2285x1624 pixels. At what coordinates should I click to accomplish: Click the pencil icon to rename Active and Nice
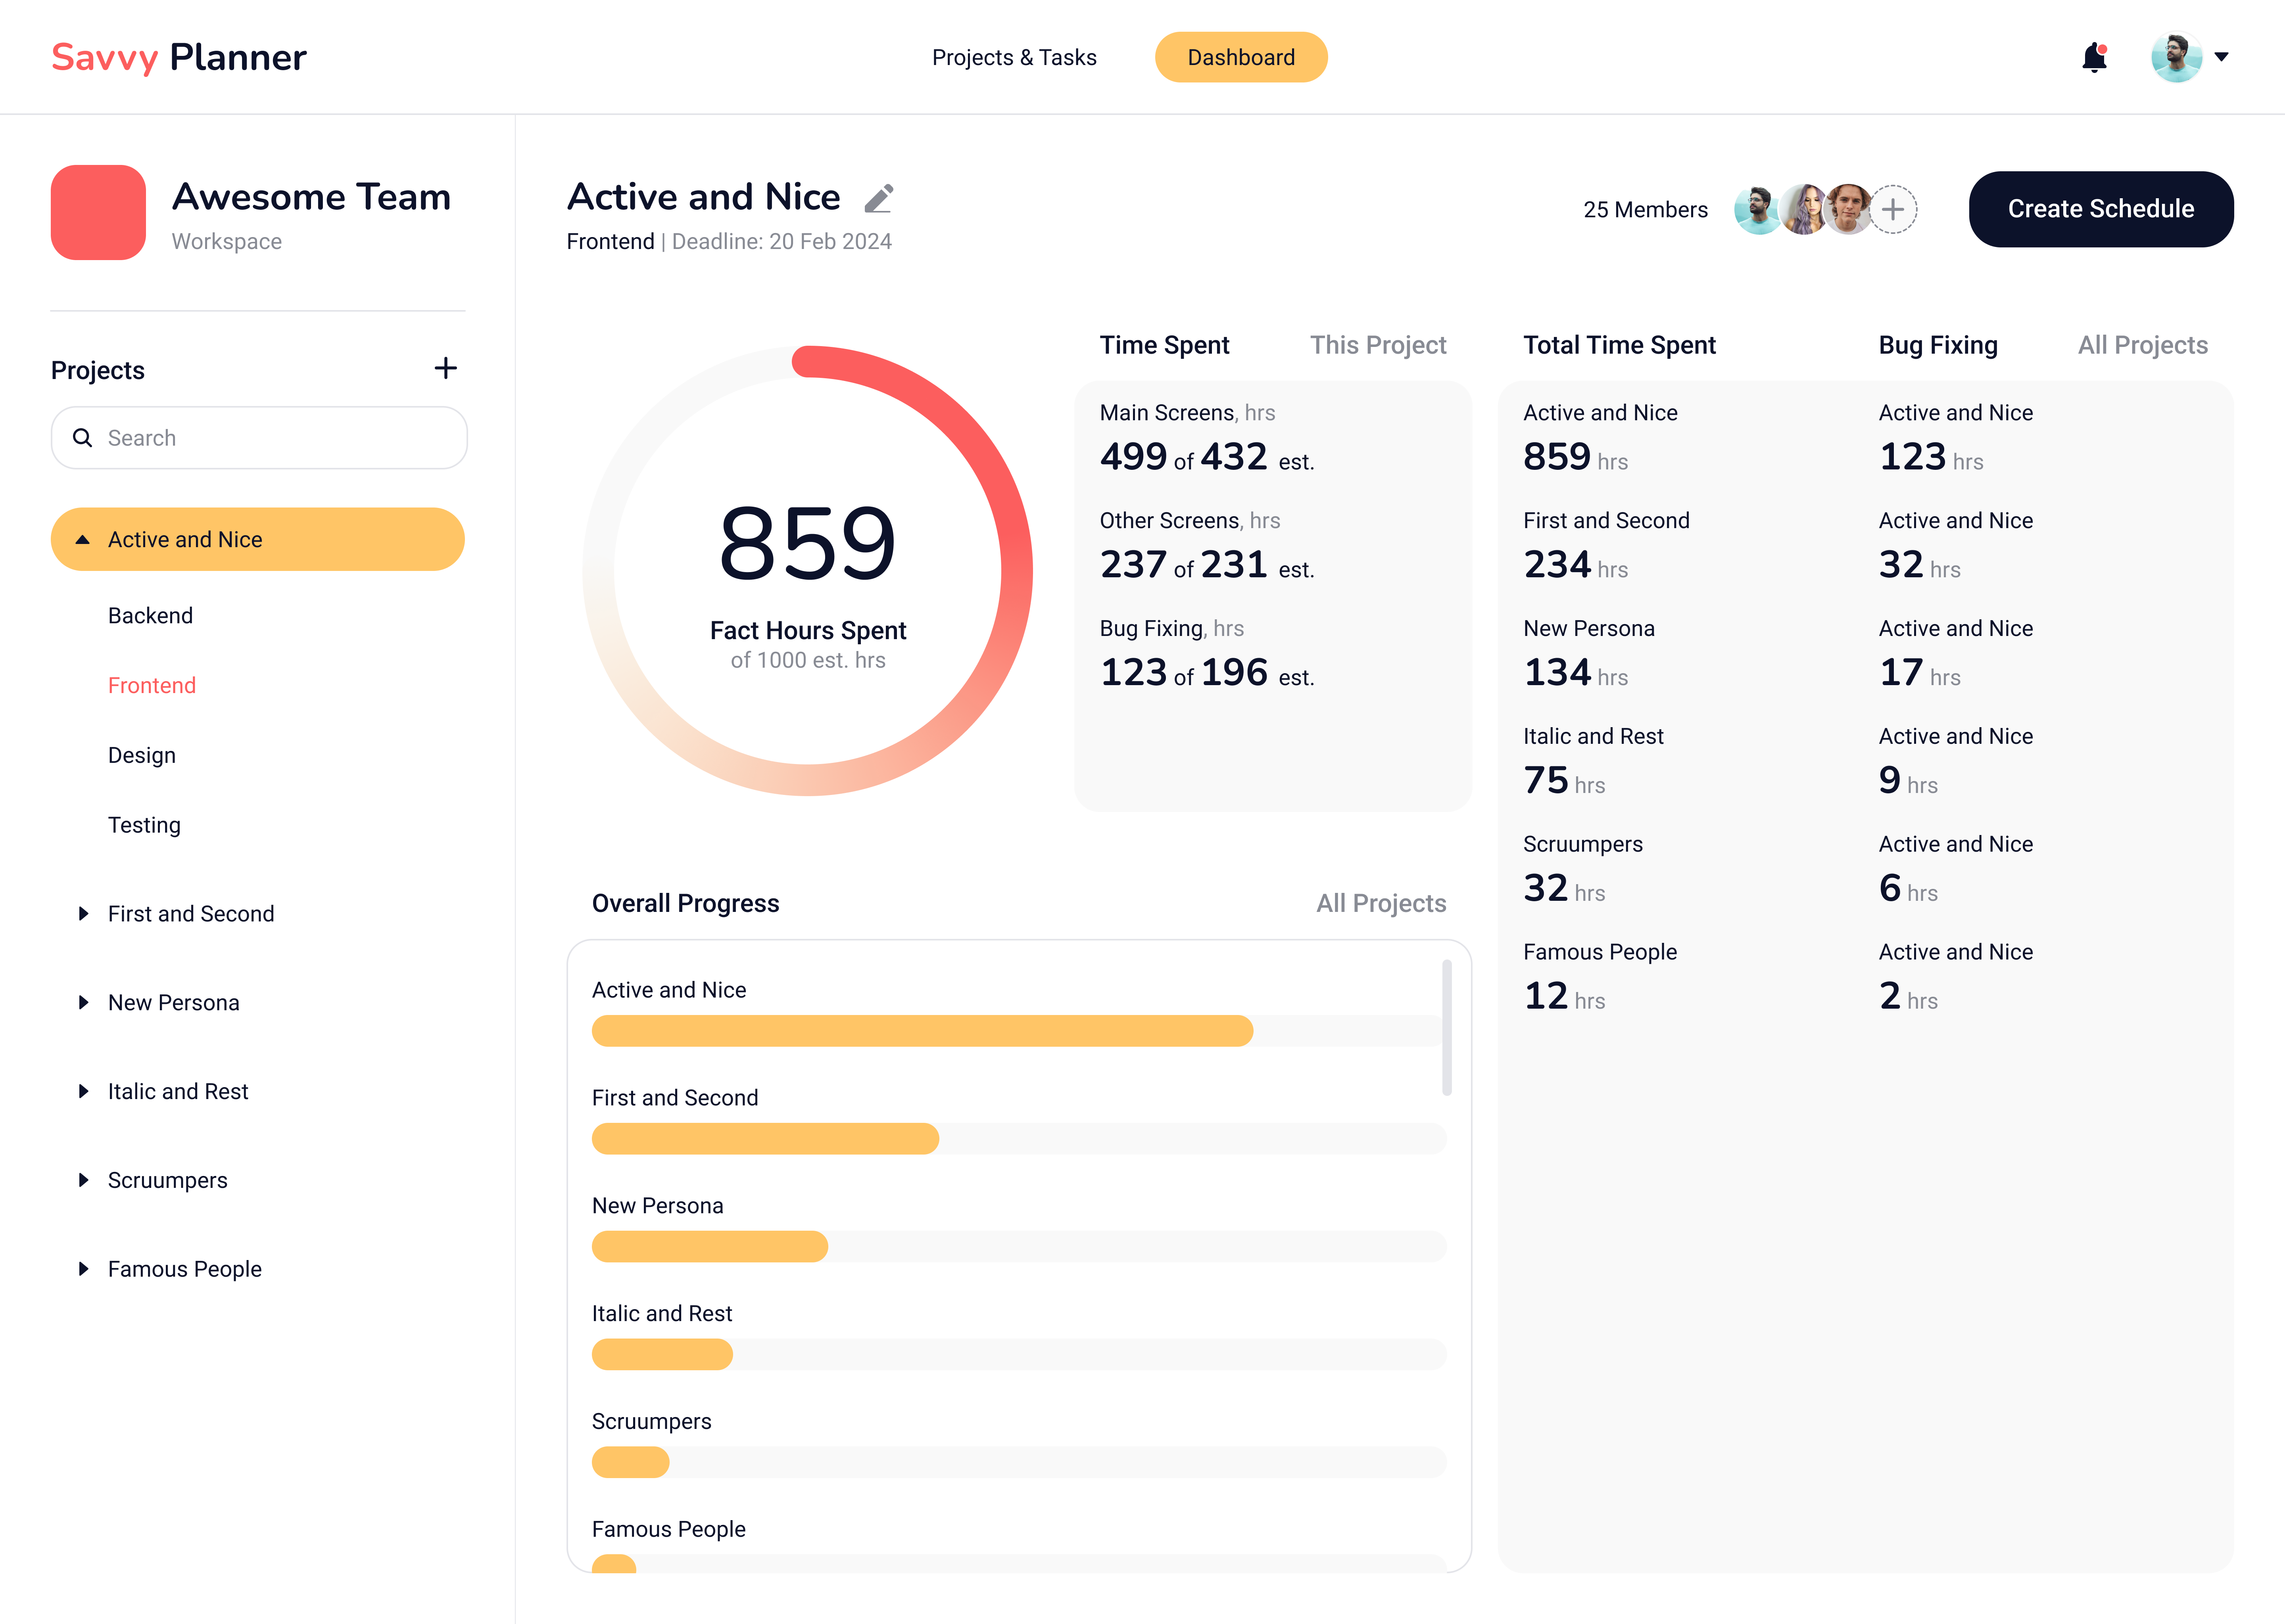(878, 198)
